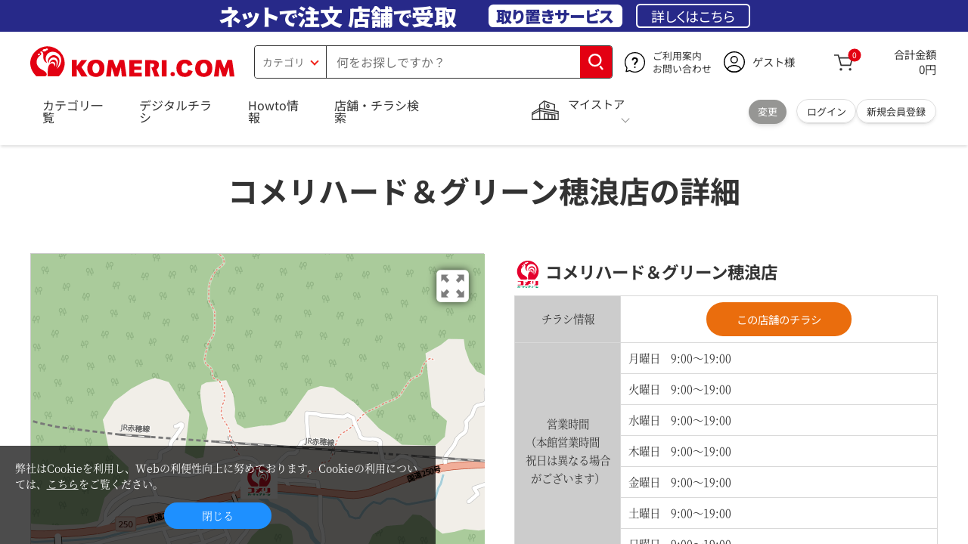Click the My Store building icon

coord(544,110)
